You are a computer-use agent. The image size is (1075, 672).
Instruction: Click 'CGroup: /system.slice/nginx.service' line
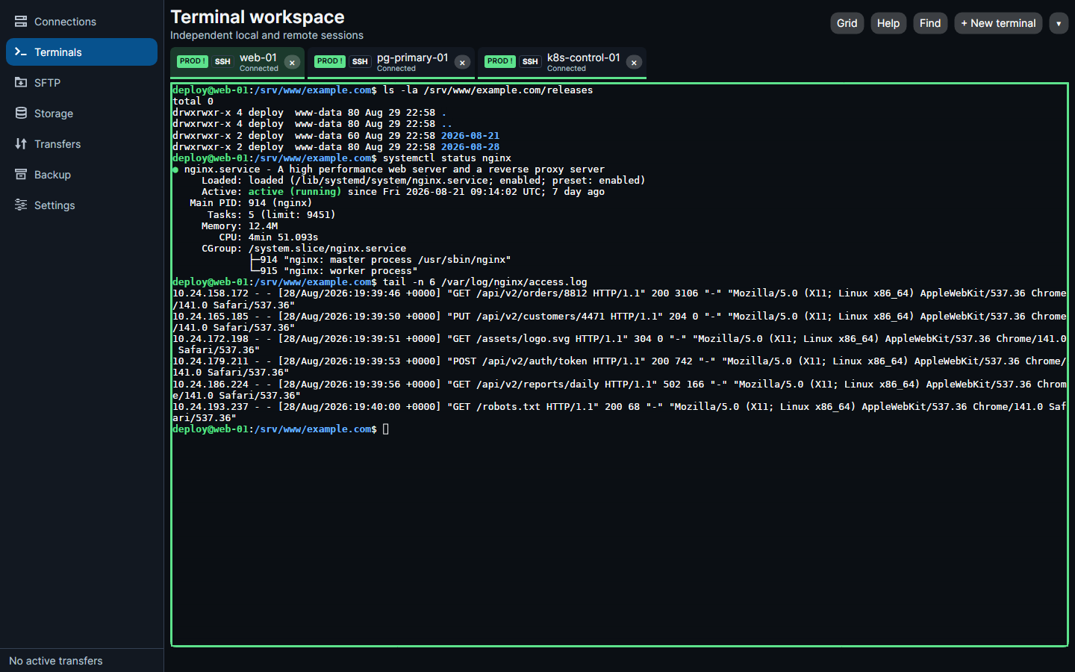pos(304,249)
